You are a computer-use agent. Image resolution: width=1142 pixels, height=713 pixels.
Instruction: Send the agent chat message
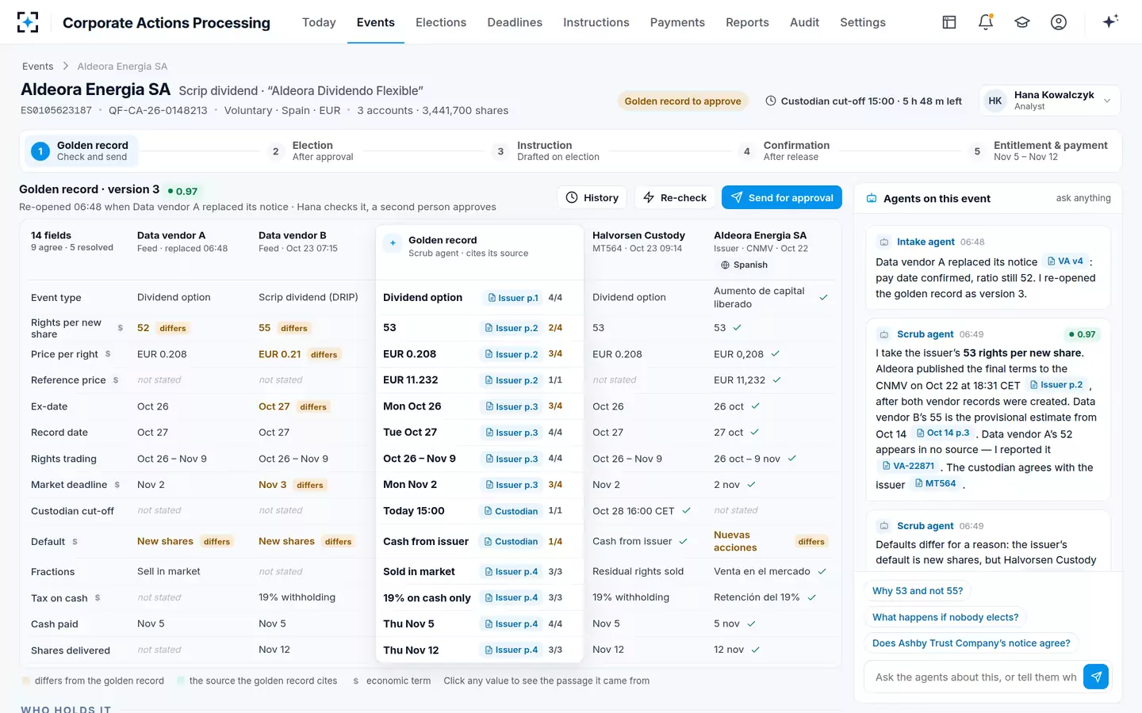click(x=1096, y=677)
